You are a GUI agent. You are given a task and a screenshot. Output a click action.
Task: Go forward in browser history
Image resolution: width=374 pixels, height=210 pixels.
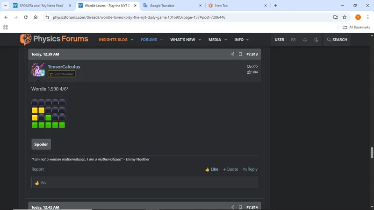(16, 17)
